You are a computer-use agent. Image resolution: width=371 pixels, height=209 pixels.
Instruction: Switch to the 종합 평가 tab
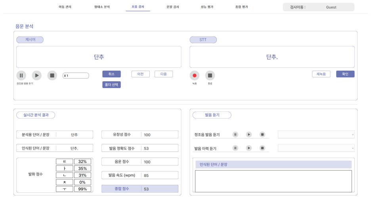point(241,7)
